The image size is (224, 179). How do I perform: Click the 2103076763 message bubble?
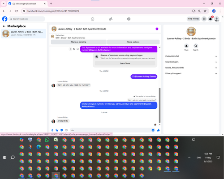[x=63, y=121]
